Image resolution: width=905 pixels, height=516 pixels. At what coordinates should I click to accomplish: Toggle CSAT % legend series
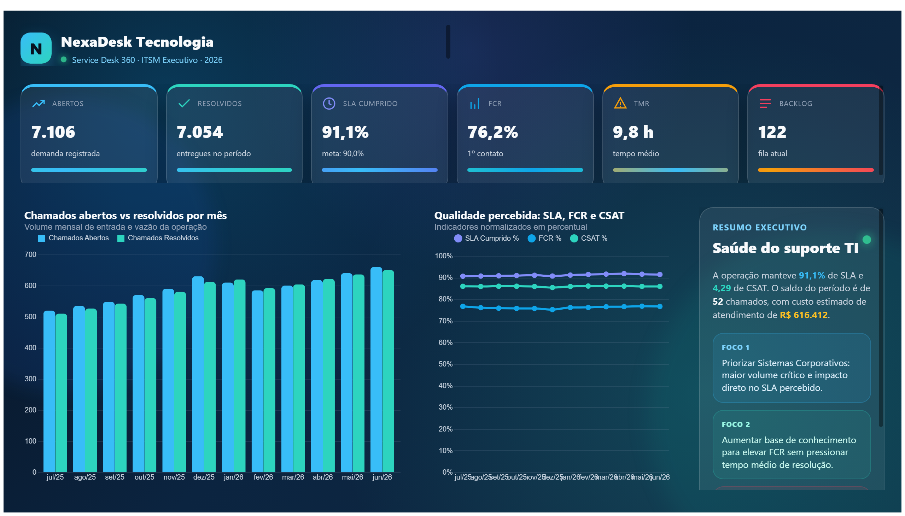(x=589, y=238)
